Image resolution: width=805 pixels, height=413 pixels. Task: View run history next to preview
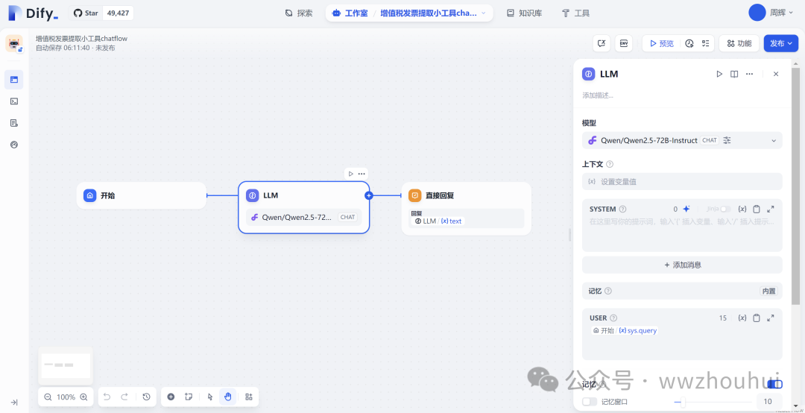coord(689,43)
